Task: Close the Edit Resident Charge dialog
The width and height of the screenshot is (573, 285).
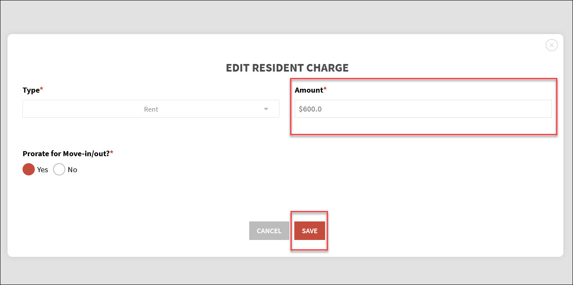Action: click(551, 45)
